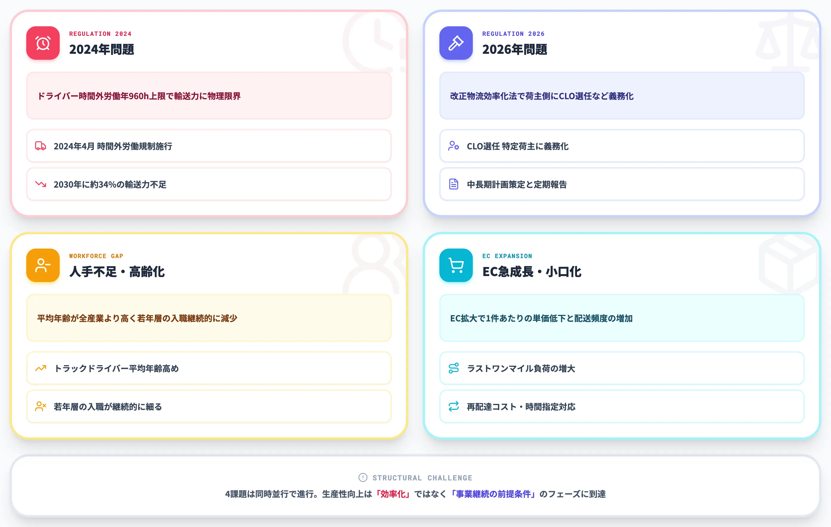The width and height of the screenshot is (831, 527).
Task: Click the REGULATION 2026 label
Action: tap(513, 34)
